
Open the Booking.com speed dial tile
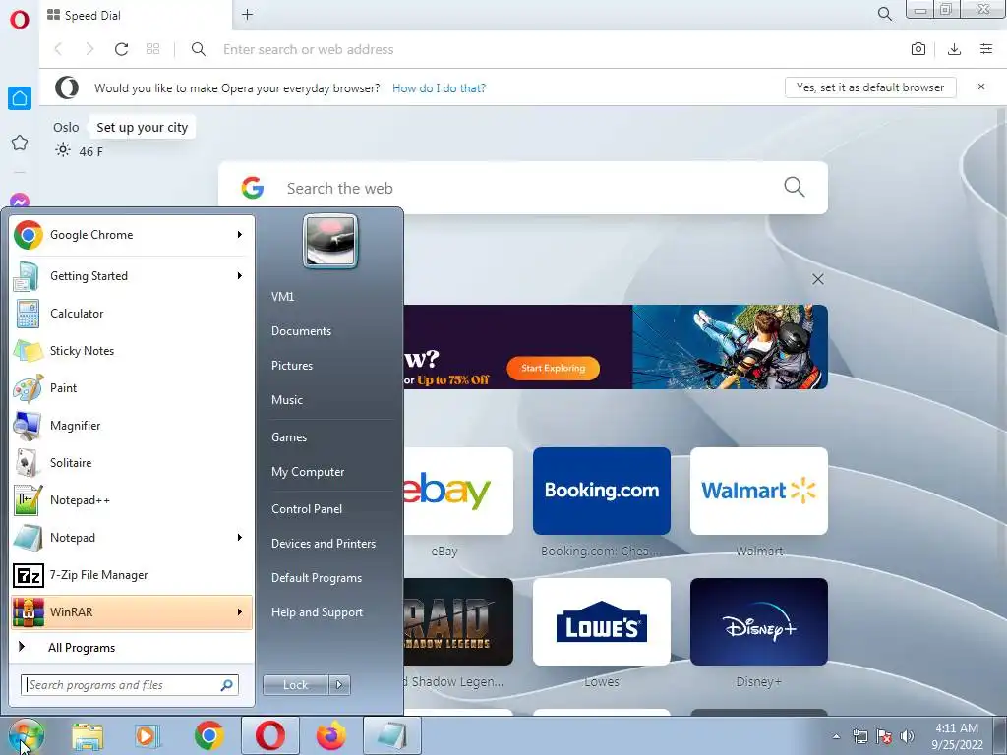tap(602, 492)
